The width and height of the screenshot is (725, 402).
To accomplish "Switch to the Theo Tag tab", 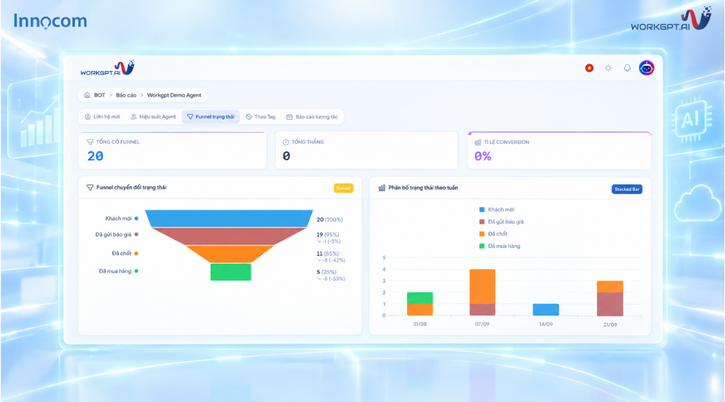I will pos(260,117).
